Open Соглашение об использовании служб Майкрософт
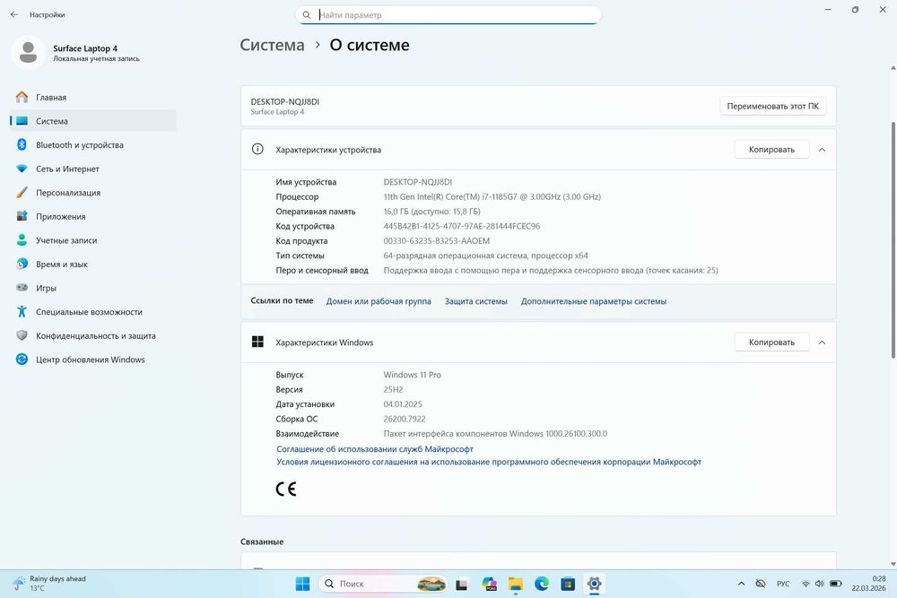 point(375,449)
